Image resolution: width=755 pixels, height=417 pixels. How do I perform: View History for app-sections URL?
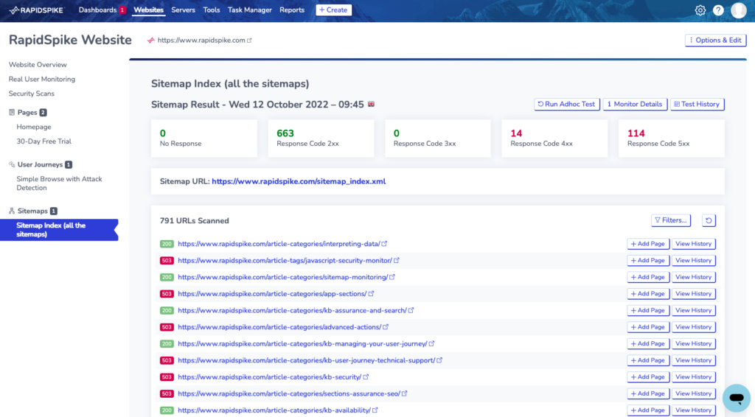point(693,294)
